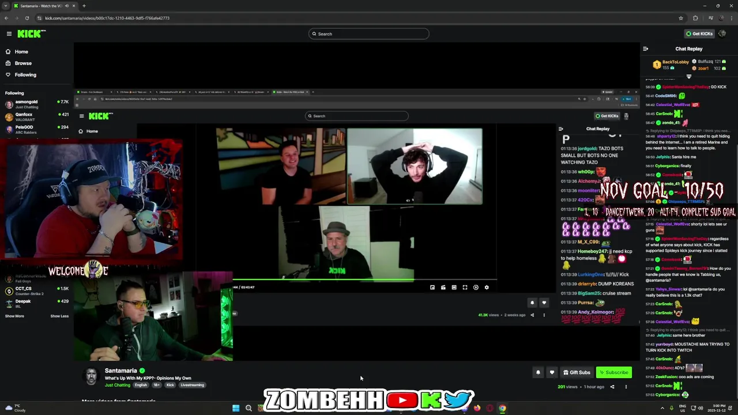Image resolution: width=738 pixels, height=415 pixels.
Task: Click the Get KICKs button
Action: [x=699, y=34]
